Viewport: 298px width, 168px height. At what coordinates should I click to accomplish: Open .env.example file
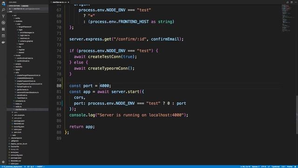pyautogui.click(x=19, y=115)
